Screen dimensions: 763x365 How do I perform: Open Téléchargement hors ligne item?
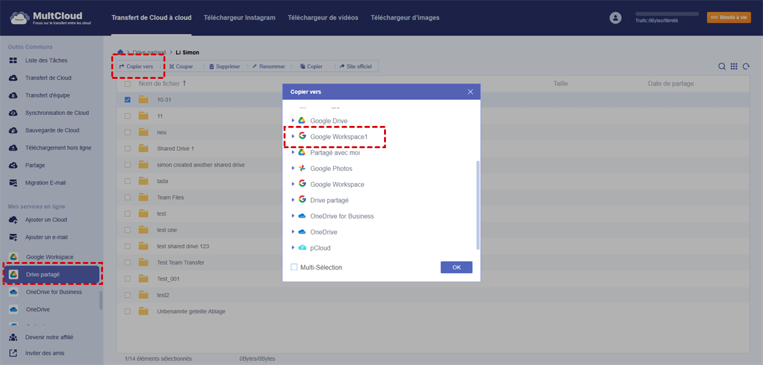[58, 148]
